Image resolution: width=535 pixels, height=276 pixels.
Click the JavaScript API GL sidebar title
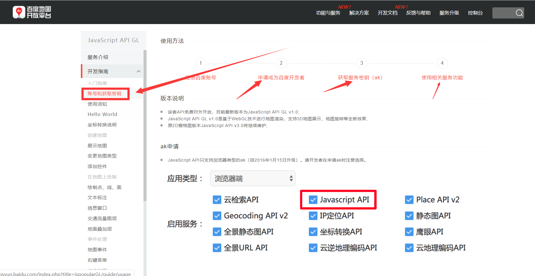[x=113, y=40]
